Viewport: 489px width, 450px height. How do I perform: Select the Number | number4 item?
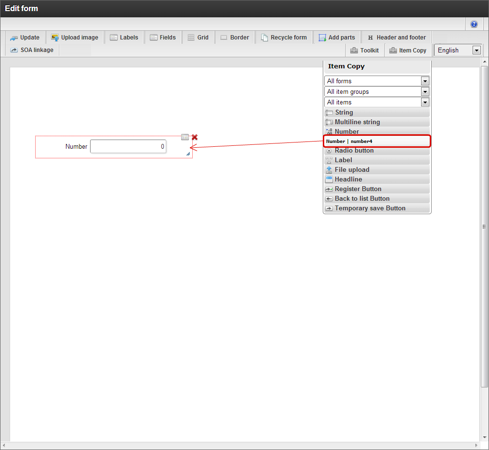377,141
